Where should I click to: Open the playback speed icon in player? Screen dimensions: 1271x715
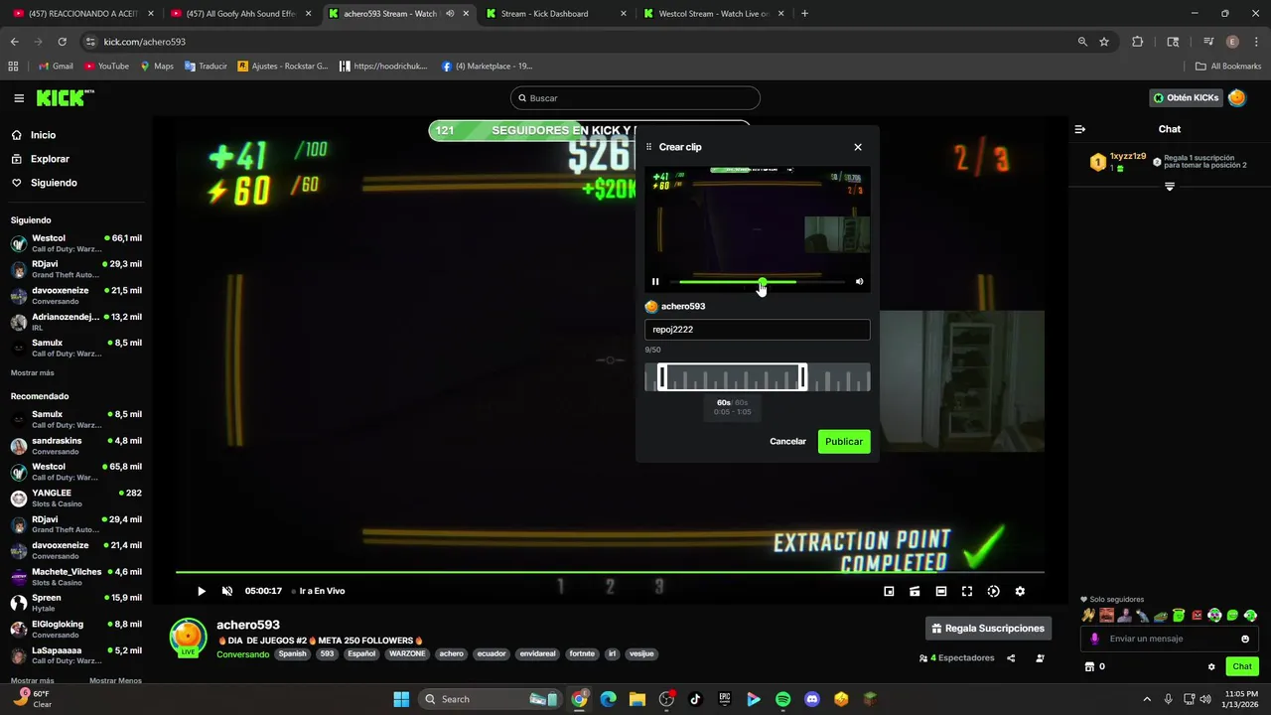[x=993, y=591]
